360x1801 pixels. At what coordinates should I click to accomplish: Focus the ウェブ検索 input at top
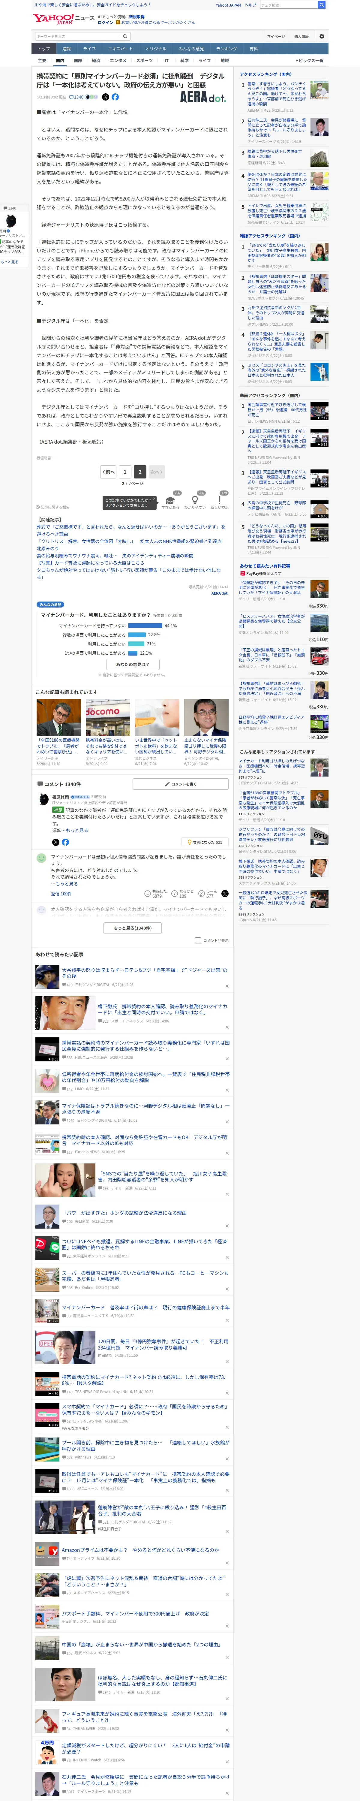coord(288,5)
